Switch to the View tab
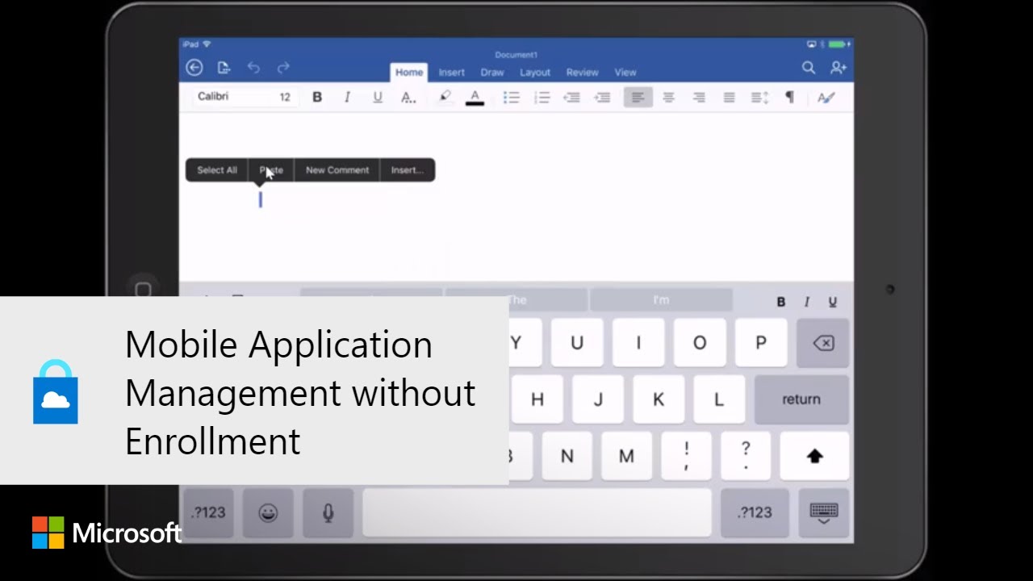Image resolution: width=1033 pixels, height=581 pixels. coord(625,73)
